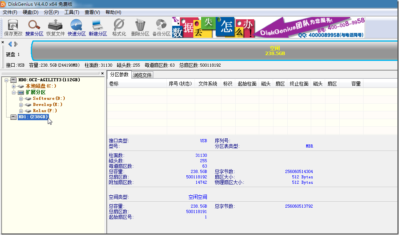Click the MBR partition table type value
The width and height of the screenshot is (399, 235).
309,146
